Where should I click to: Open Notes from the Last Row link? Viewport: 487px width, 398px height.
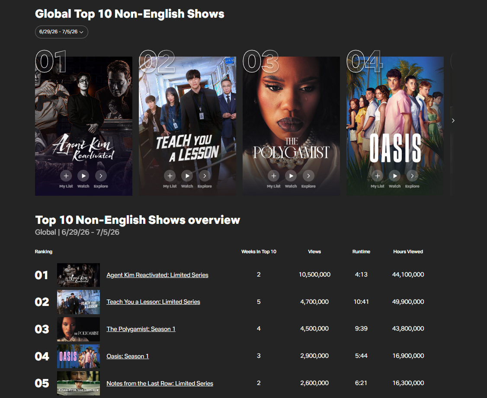[160, 383]
